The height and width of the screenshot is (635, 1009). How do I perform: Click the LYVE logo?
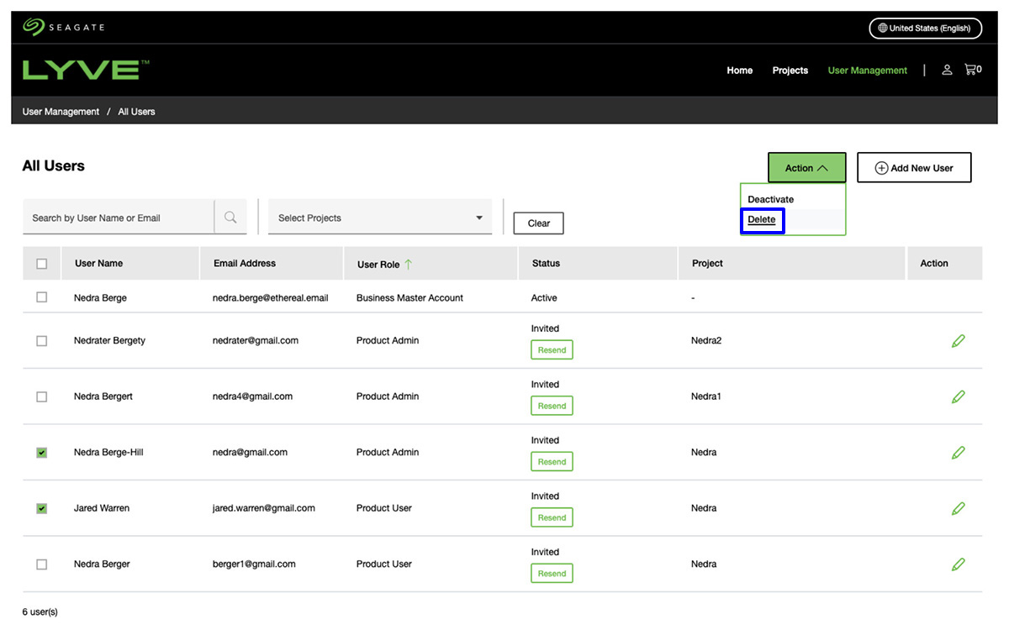(x=86, y=70)
